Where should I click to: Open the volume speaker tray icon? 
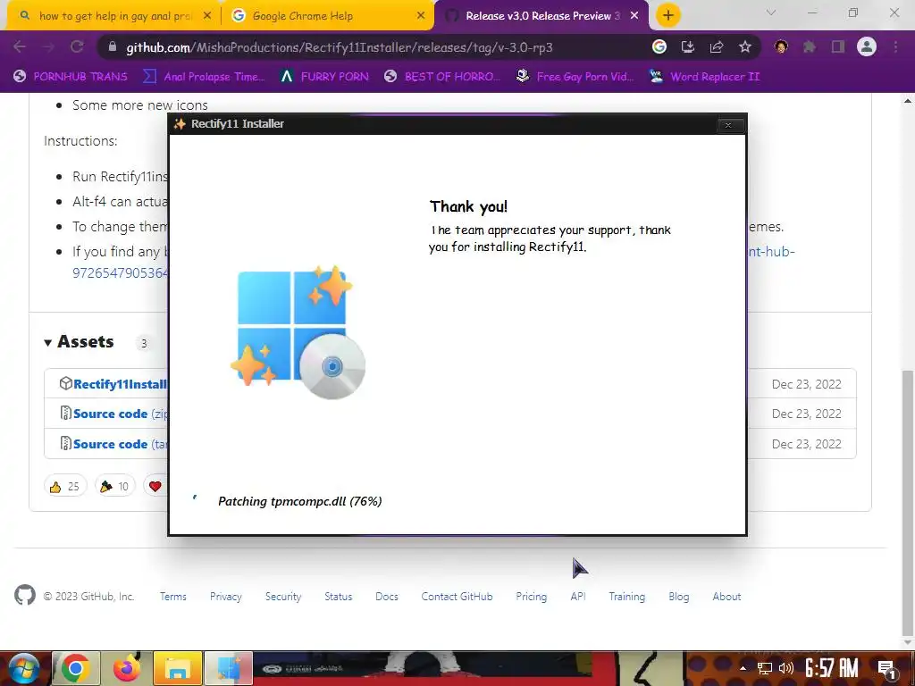[786, 668]
